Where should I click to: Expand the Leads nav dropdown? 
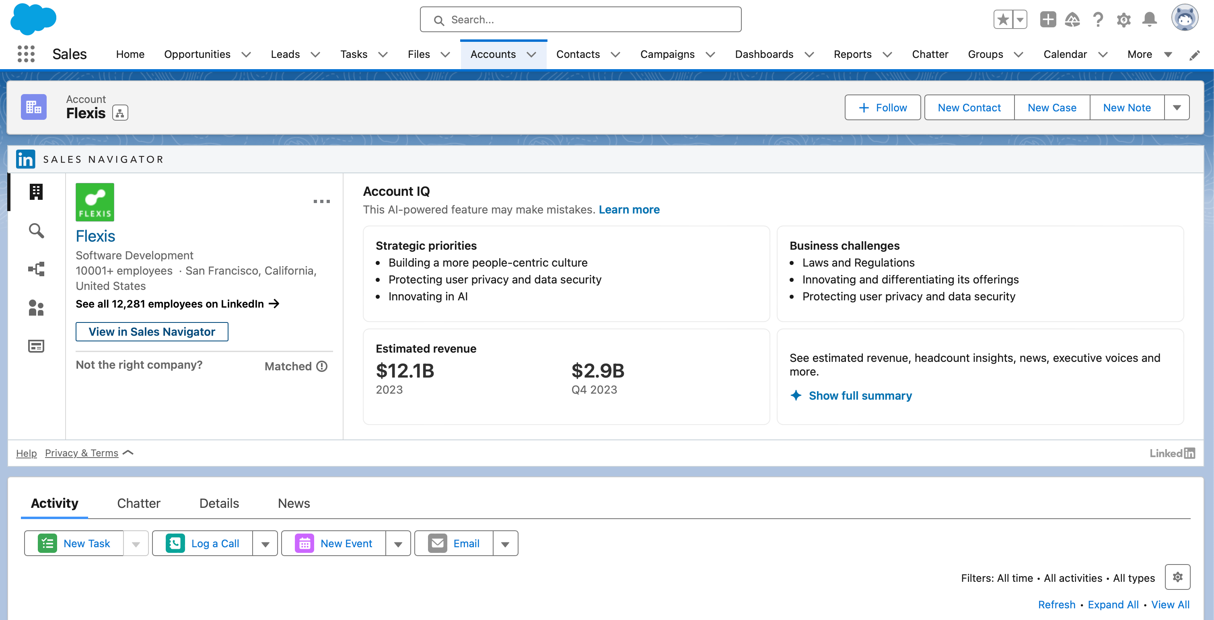tap(316, 55)
